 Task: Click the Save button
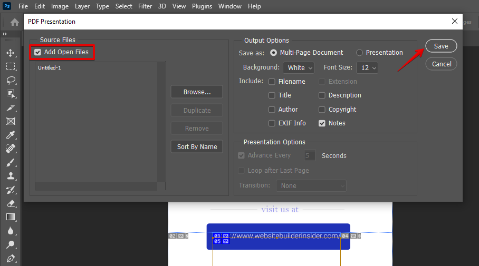(x=441, y=46)
